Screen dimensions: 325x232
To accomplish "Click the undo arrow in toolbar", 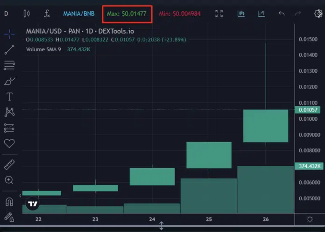I will [x=281, y=14].
